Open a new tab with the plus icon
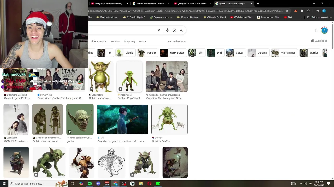The height and width of the screenshot is (187, 334). pyautogui.click(x=258, y=4)
